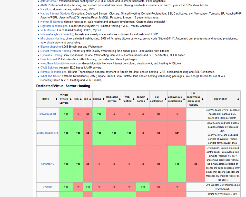
Task: Open the (info) link for kolaywebsayfasi
Action: click(70, 34)
